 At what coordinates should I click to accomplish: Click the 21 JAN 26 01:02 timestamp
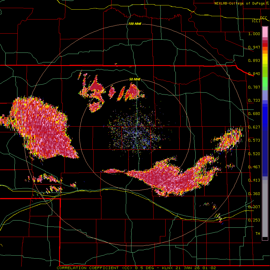[x=196, y=268]
